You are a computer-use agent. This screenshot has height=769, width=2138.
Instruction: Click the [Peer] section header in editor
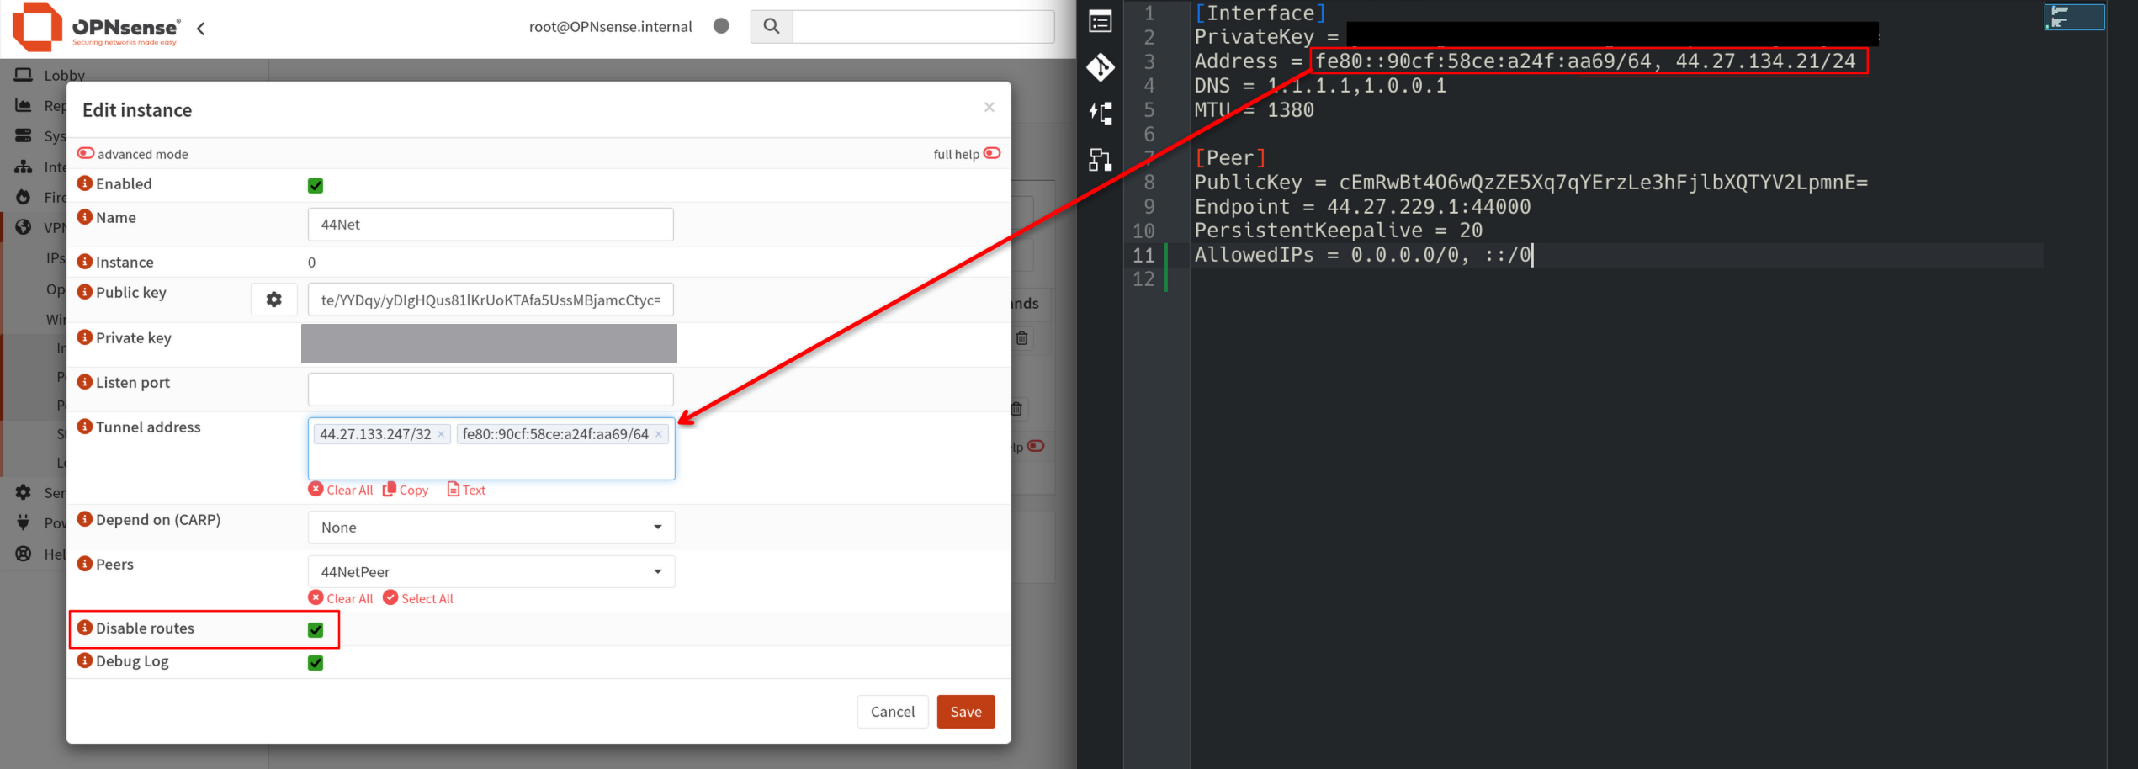(x=1230, y=158)
